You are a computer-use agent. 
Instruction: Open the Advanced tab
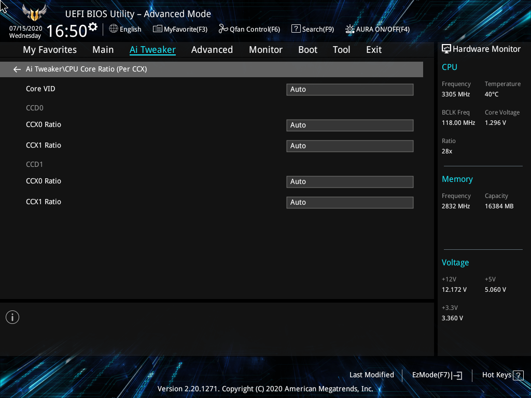[212, 50]
